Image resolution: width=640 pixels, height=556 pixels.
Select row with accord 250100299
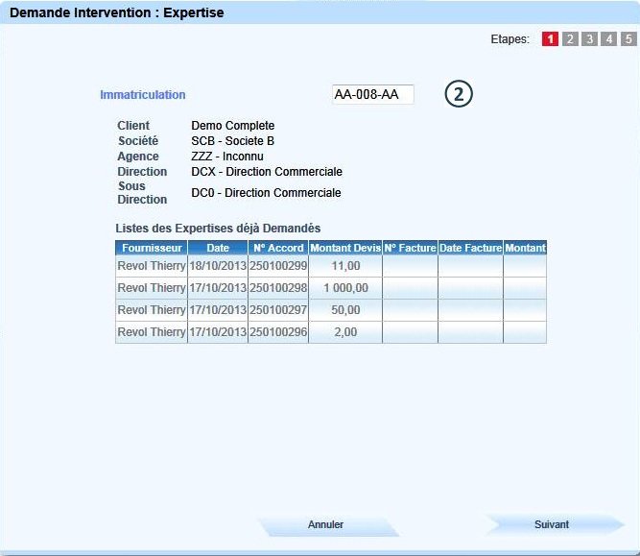[278, 265]
